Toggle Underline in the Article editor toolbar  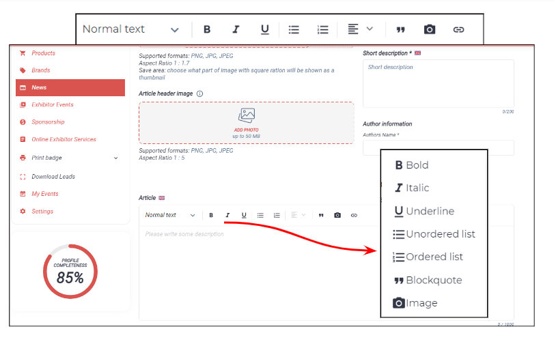(x=244, y=215)
